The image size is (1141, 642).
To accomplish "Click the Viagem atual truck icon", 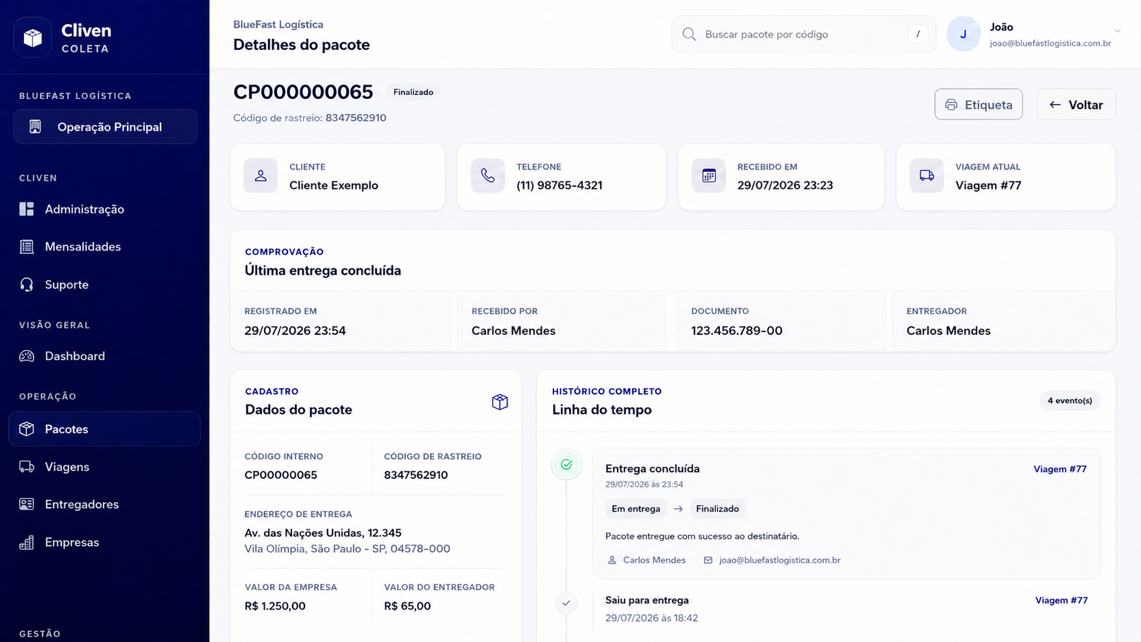I will [x=927, y=176].
